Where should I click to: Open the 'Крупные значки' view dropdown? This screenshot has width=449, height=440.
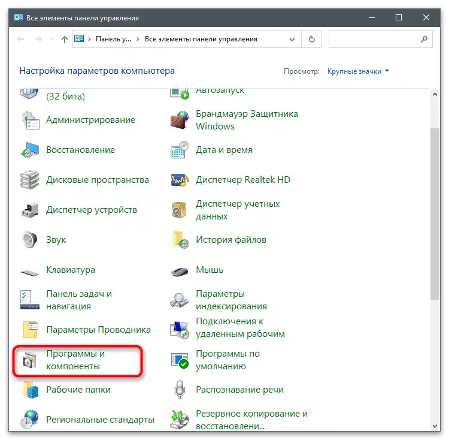pos(358,71)
